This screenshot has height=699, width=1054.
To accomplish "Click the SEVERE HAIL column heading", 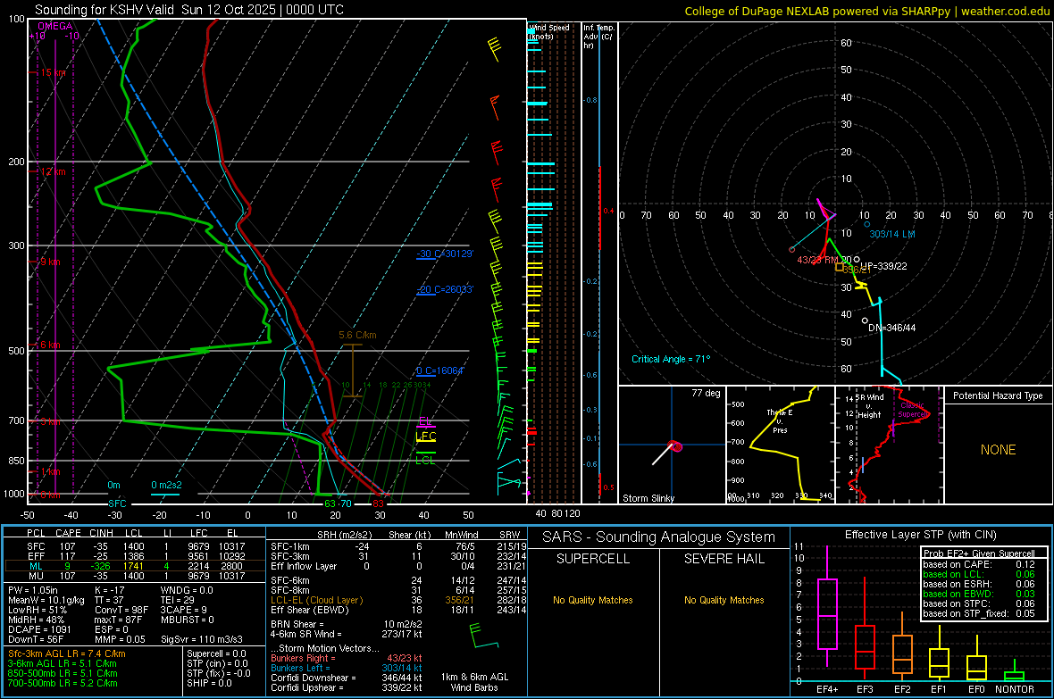I will pyautogui.click(x=724, y=559).
